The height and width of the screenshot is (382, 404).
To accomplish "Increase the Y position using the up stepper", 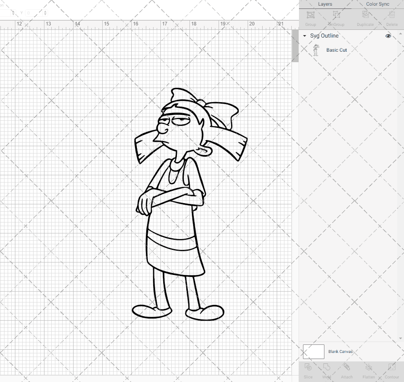I will coord(45,11).
